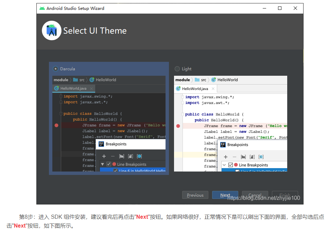Click the first red "Next" in the Chinese instructions
This screenshot has height=233, width=328.
tap(142, 217)
